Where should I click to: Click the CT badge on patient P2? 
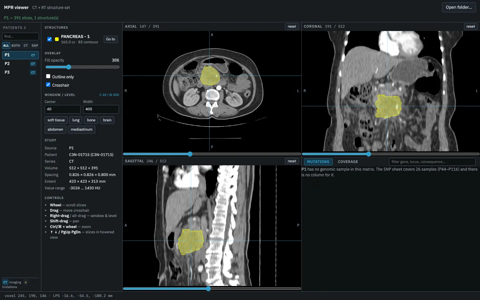[33, 64]
